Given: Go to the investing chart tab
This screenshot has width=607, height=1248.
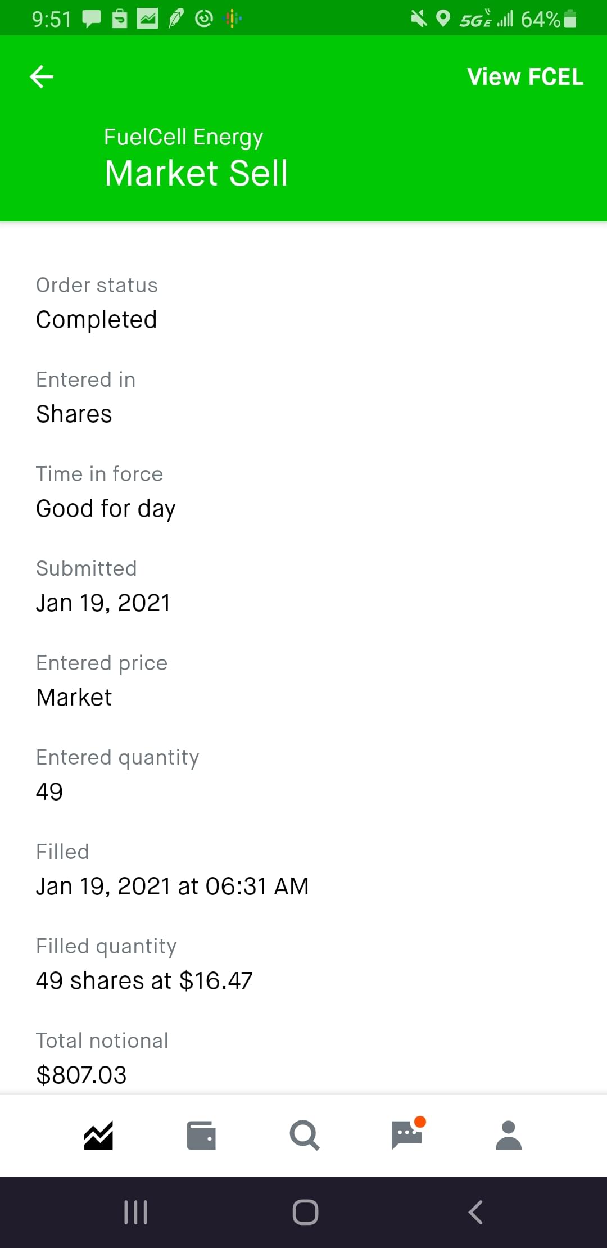Looking at the screenshot, I should point(99,1136).
